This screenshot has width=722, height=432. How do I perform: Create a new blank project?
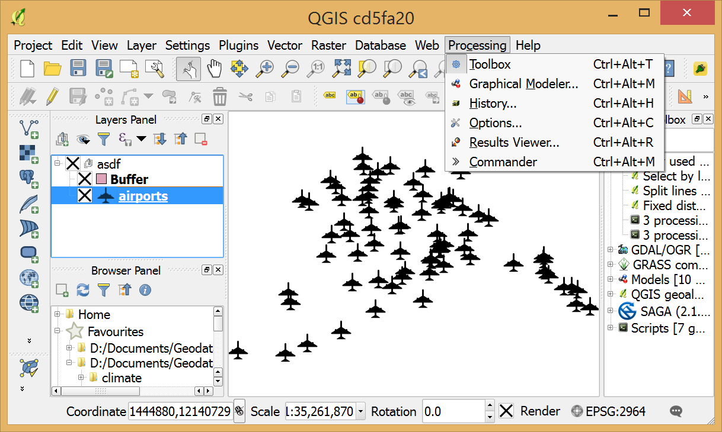point(27,69)
